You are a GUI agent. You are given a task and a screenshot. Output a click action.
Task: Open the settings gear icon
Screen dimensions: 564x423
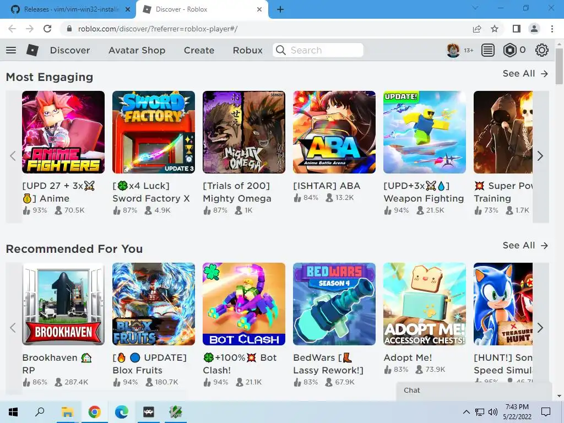(x=542, y=50)
